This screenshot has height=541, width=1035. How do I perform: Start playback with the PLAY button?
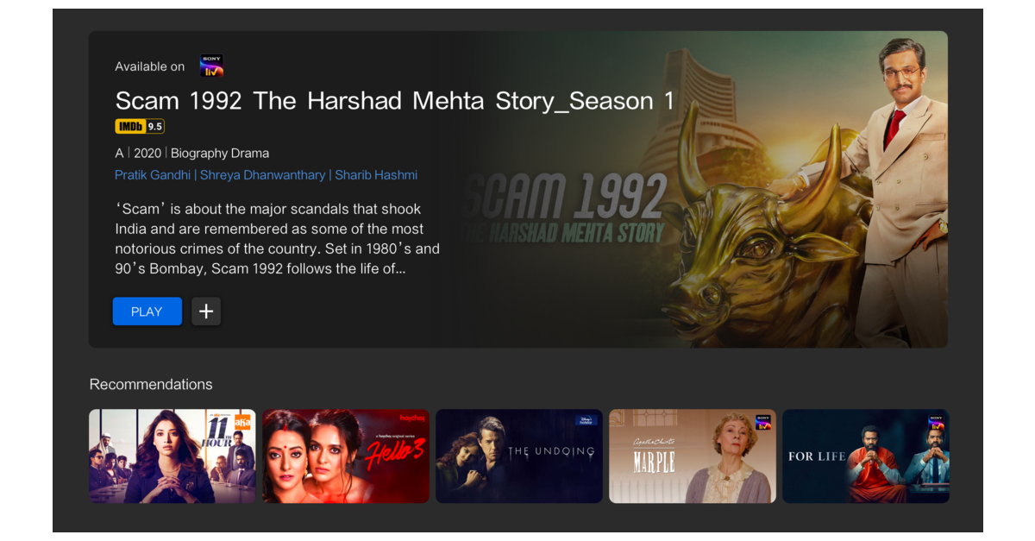(x=147, y=311)
